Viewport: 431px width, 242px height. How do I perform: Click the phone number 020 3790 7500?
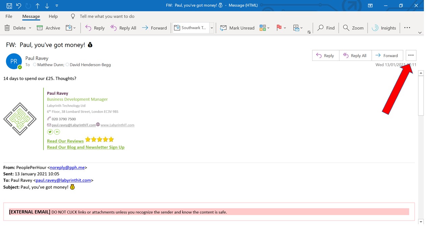(64, 119)
